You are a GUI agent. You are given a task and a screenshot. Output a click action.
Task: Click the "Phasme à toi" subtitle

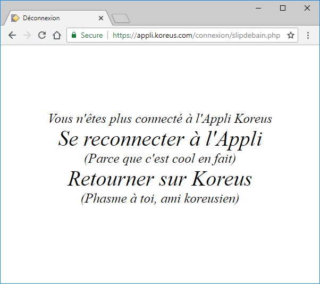point(159,198)
